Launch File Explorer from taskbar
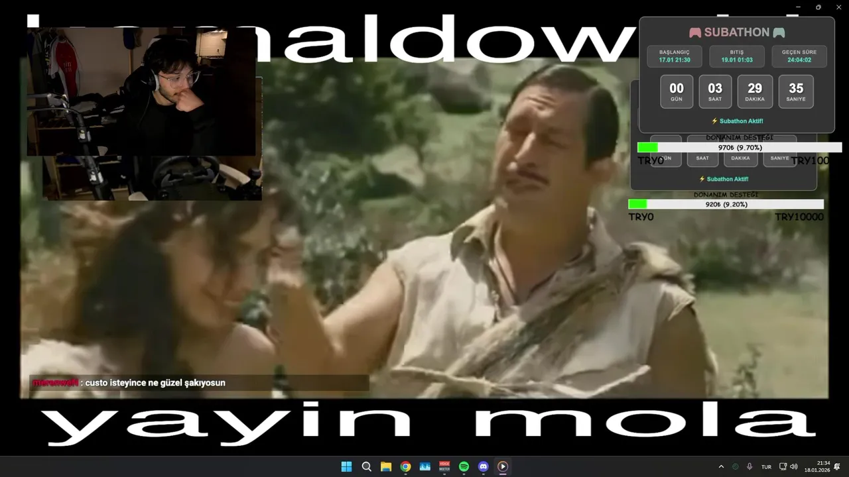 point(386,466)
